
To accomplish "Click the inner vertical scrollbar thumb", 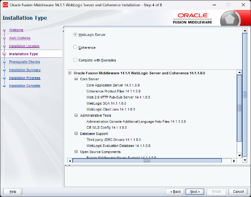I will click(240, 108).
